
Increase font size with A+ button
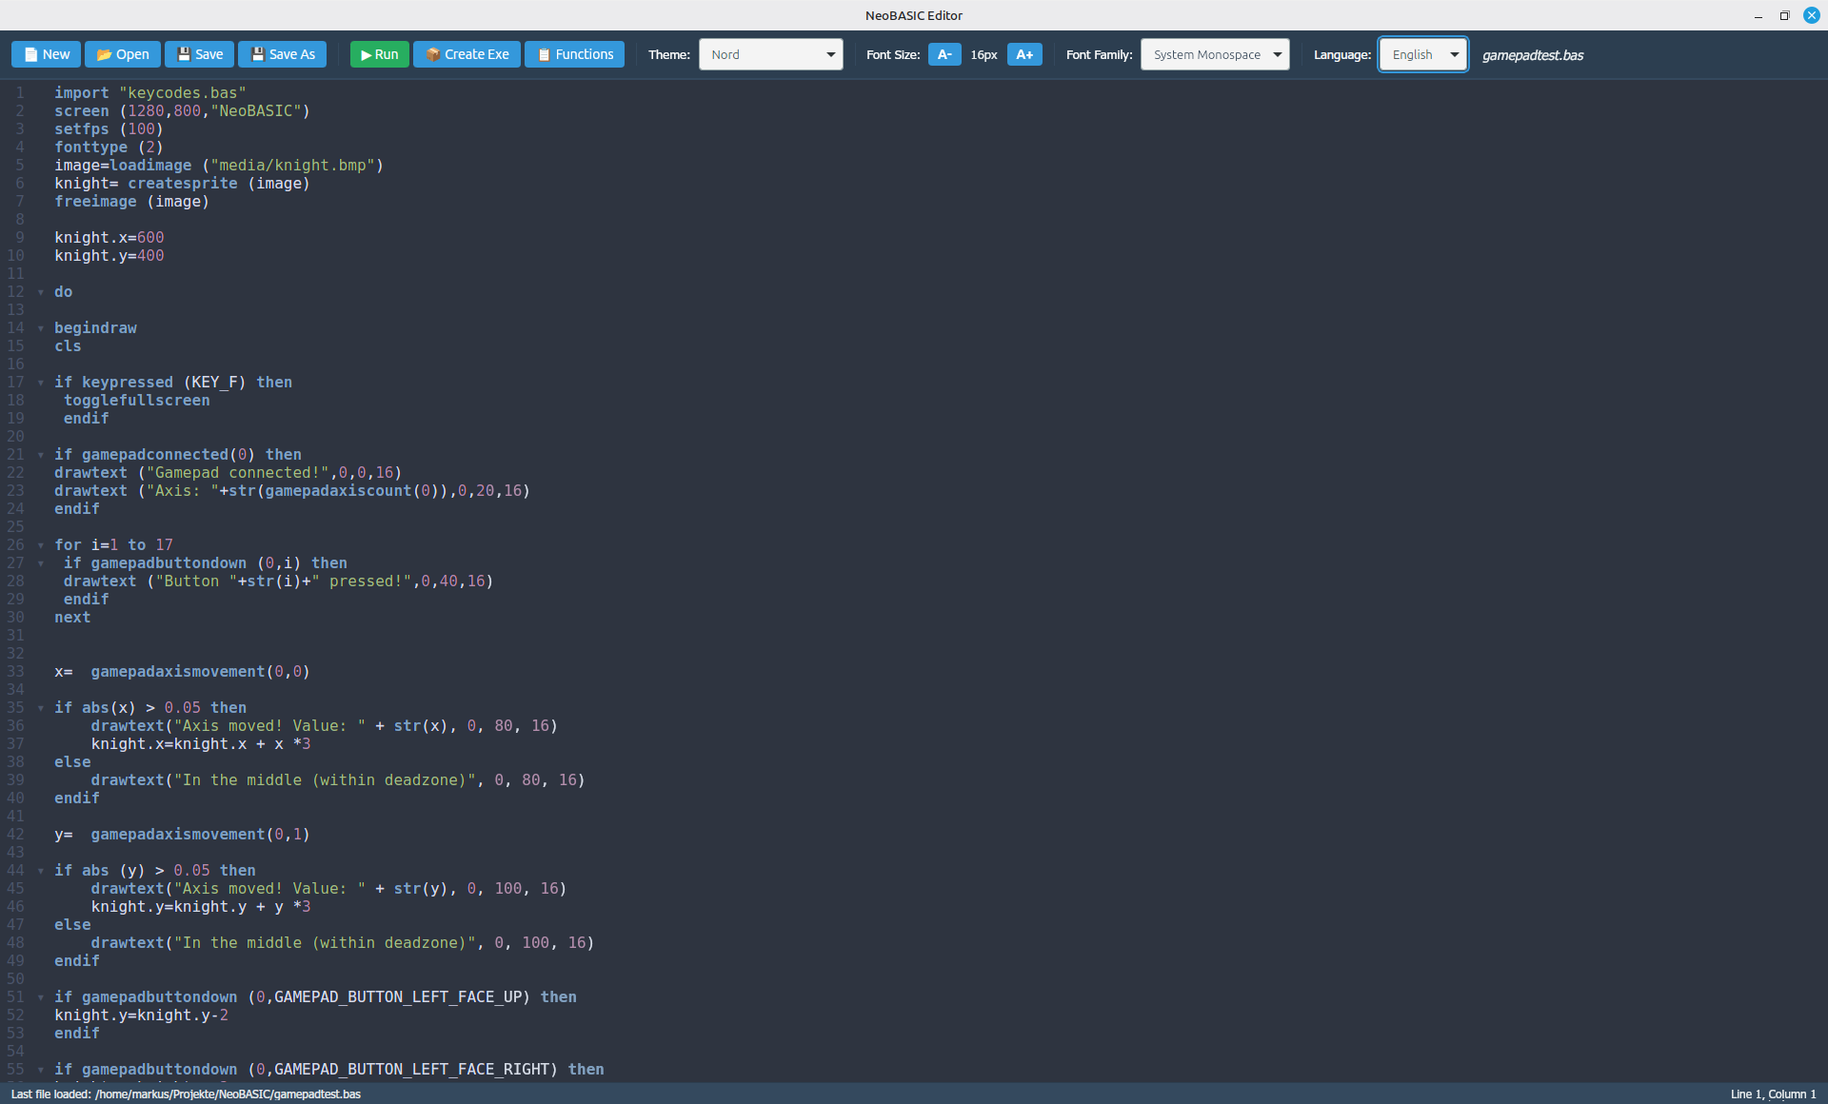(x=1023, y=54)
